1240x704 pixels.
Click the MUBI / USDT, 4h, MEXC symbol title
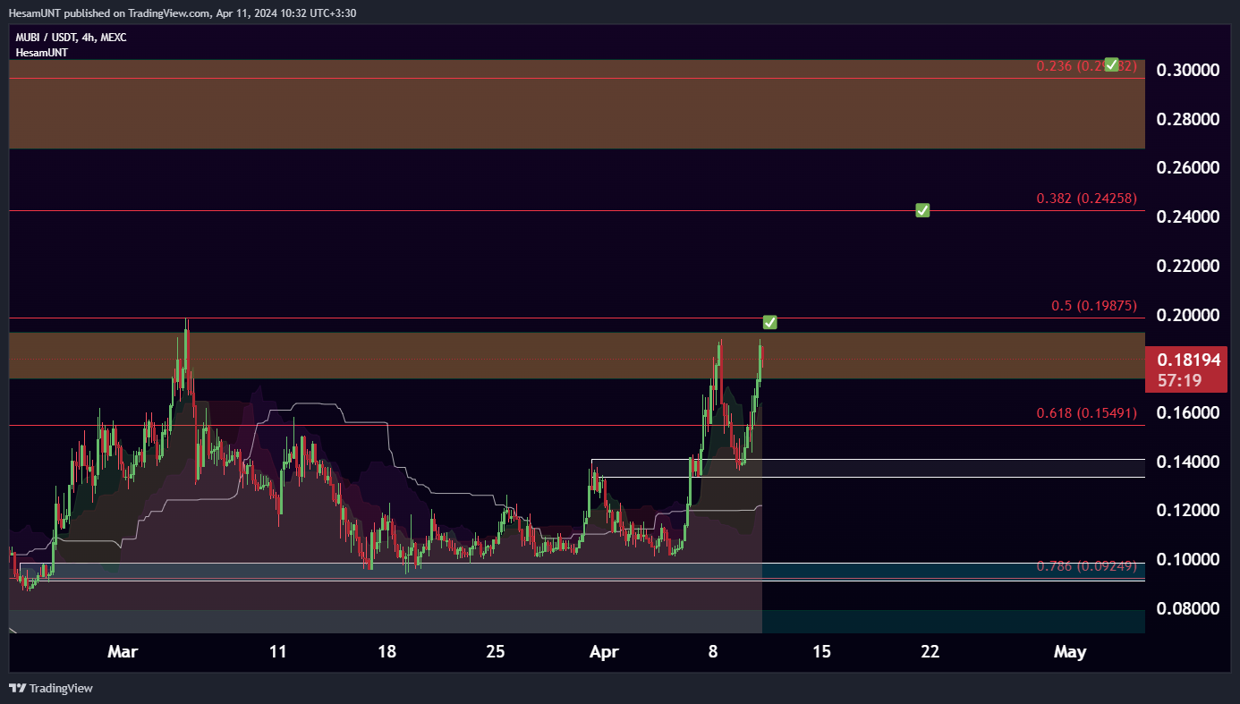71,38
